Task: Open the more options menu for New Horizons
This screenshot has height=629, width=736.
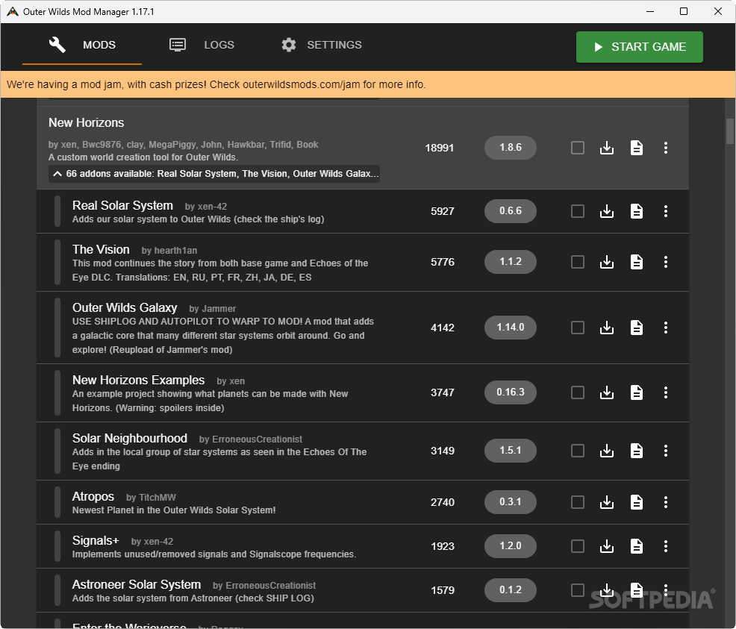Action: click(666, 148)
